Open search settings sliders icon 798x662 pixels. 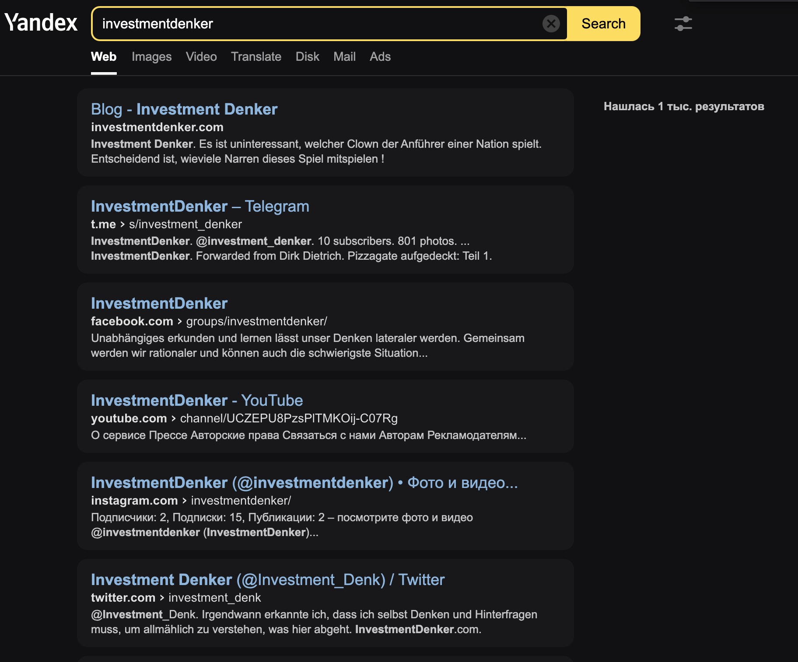[683, 24]
